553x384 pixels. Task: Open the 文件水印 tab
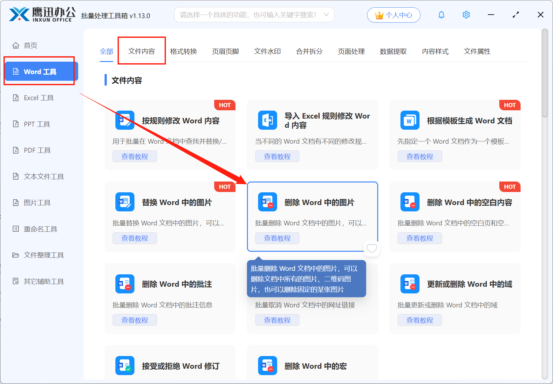click(267, 51)
